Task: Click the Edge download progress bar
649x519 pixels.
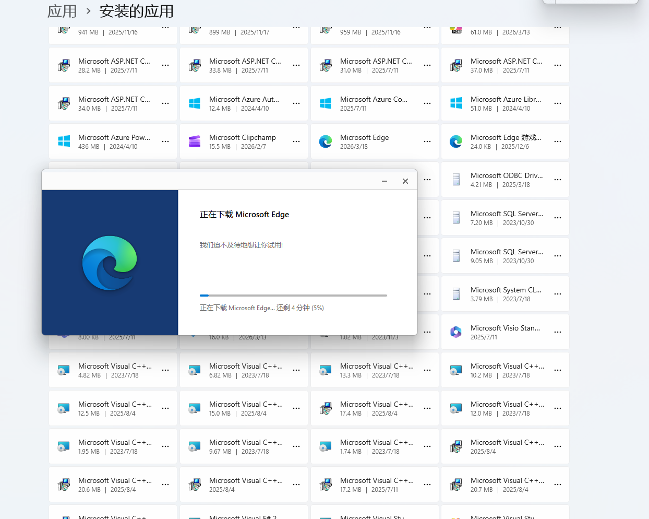Action: pyautogui.click(x=293, y=296)
